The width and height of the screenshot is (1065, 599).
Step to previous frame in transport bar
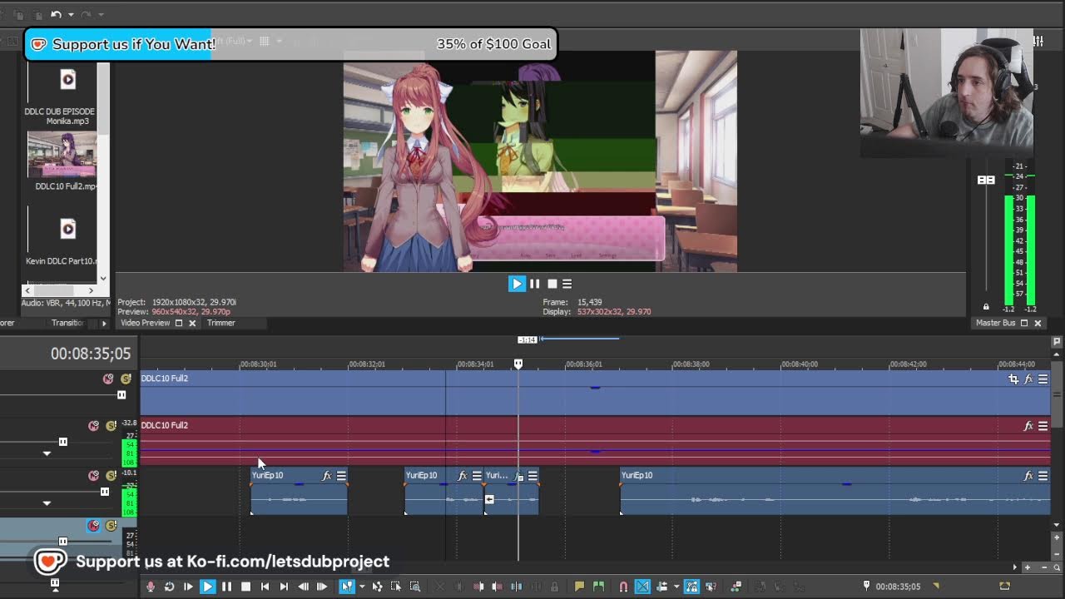click(303, 587)
